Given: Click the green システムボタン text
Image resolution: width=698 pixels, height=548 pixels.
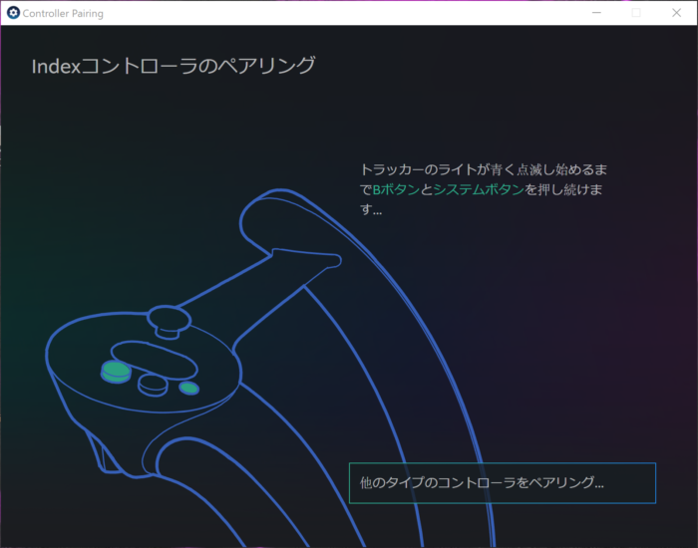Looking at the screenshot, I should tap(479, 190).
